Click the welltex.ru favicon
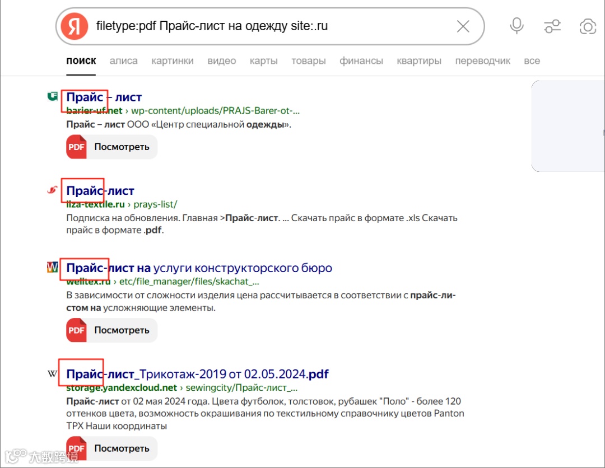 (x=53, y=267)
